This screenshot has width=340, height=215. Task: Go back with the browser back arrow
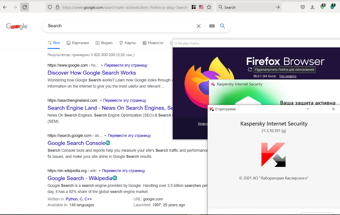point(5,7)
